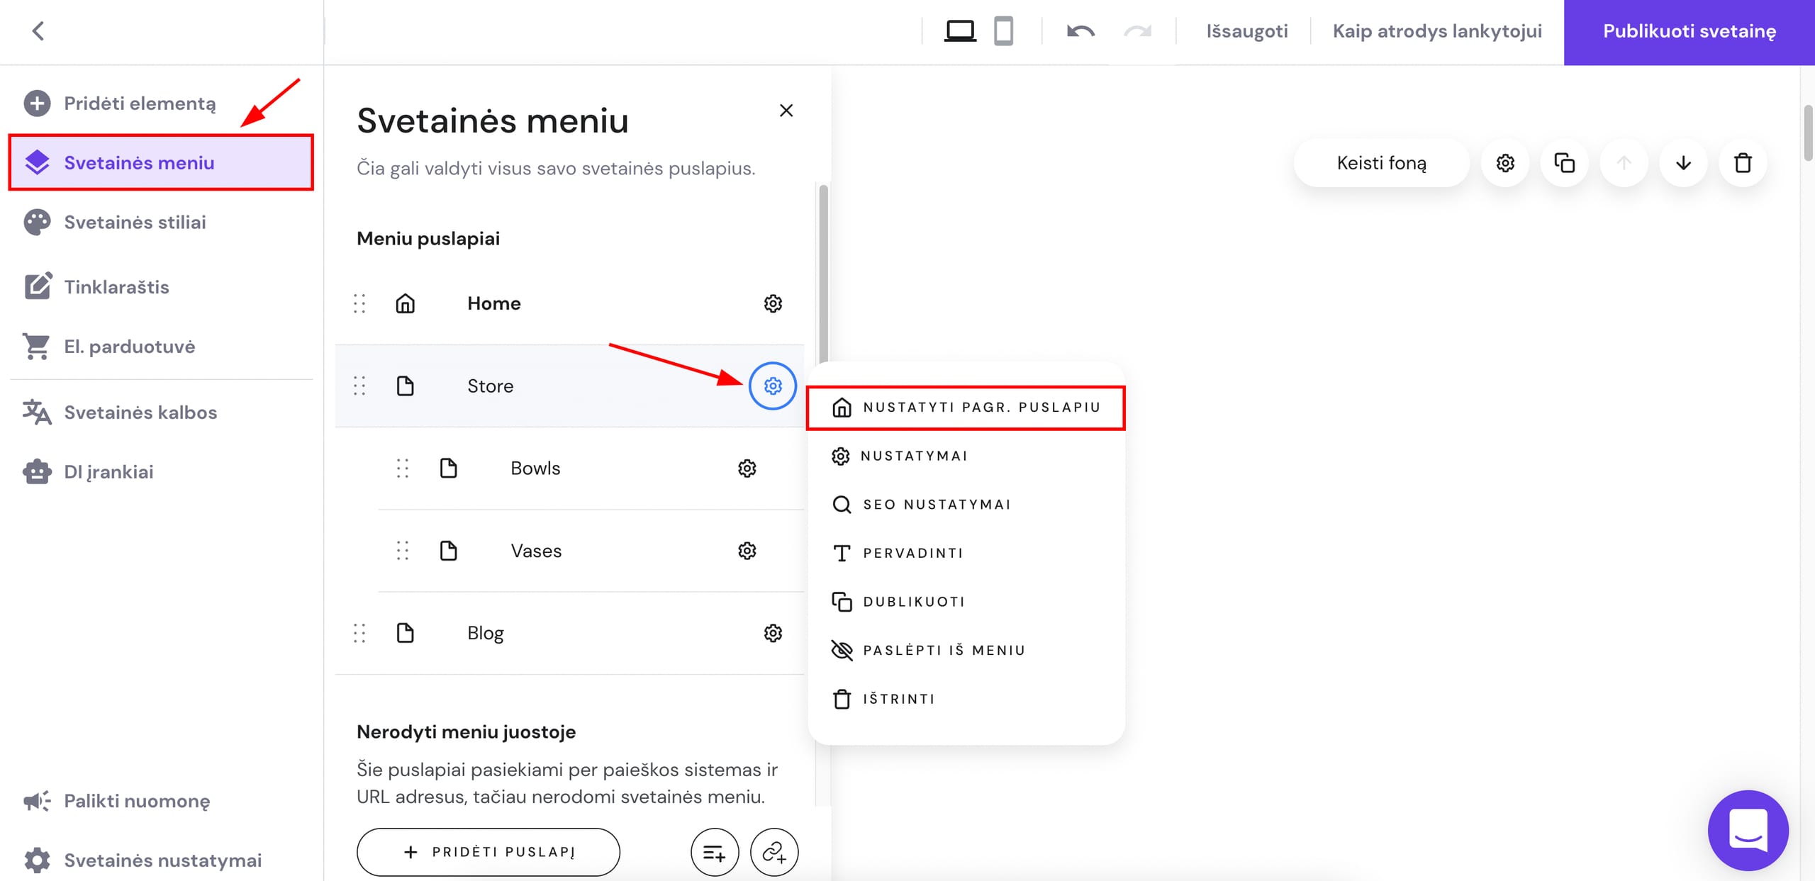Choose Nustatymai from context menu
Viewport: 1815px width, 881px height.
pos(966,456)
